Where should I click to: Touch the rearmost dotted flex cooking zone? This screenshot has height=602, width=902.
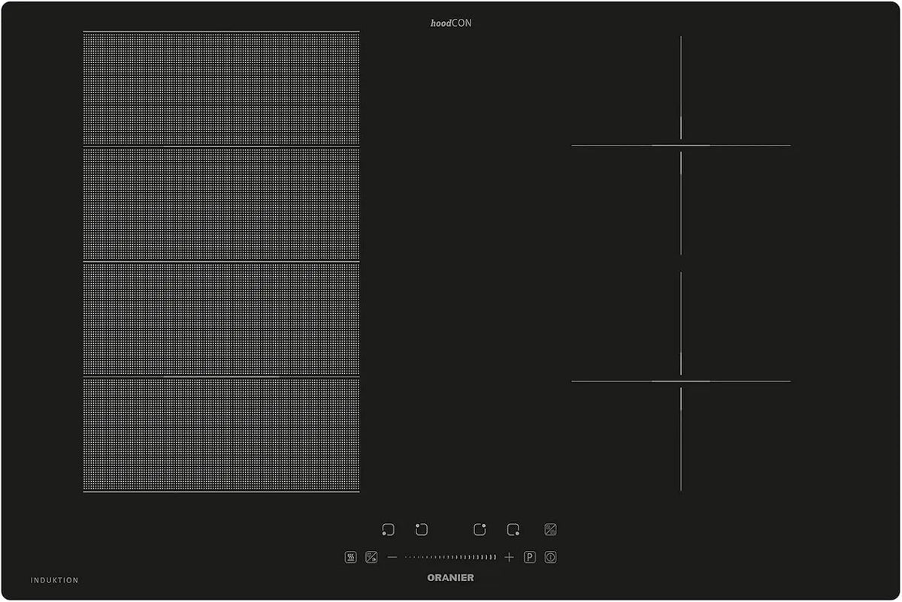click(221, 88)
